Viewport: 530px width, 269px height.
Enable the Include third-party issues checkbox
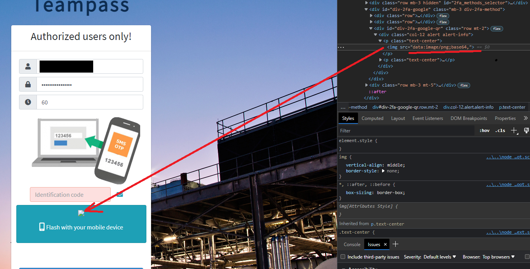(x=343, y=257)
